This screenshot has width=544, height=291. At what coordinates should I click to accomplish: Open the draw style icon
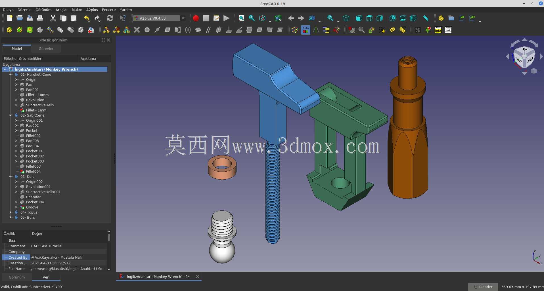click(x=262, y=18)
